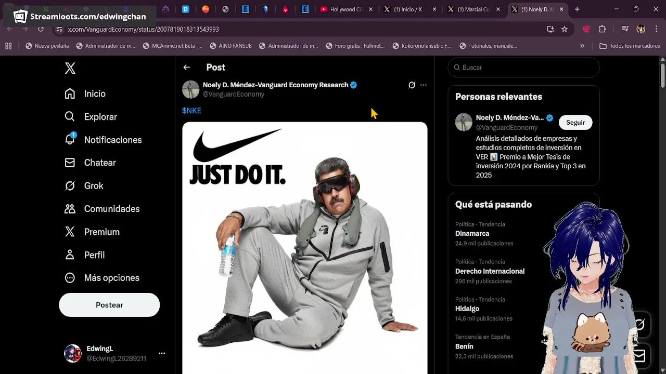Open the Nueva pestaña bookmark
666x374 pixels.
(x=47, y=46)
